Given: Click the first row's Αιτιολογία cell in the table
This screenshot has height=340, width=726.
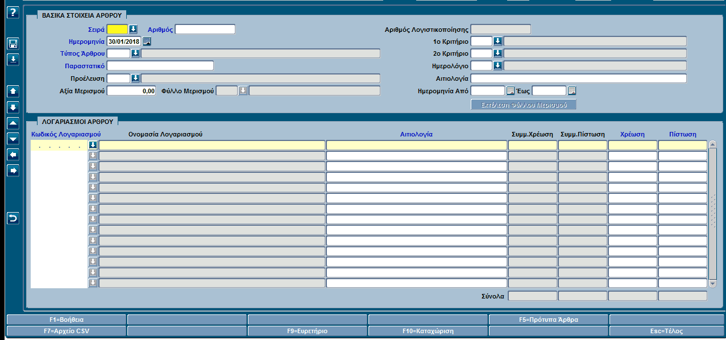Looking at the screenshot, I should tap(417, 146).
